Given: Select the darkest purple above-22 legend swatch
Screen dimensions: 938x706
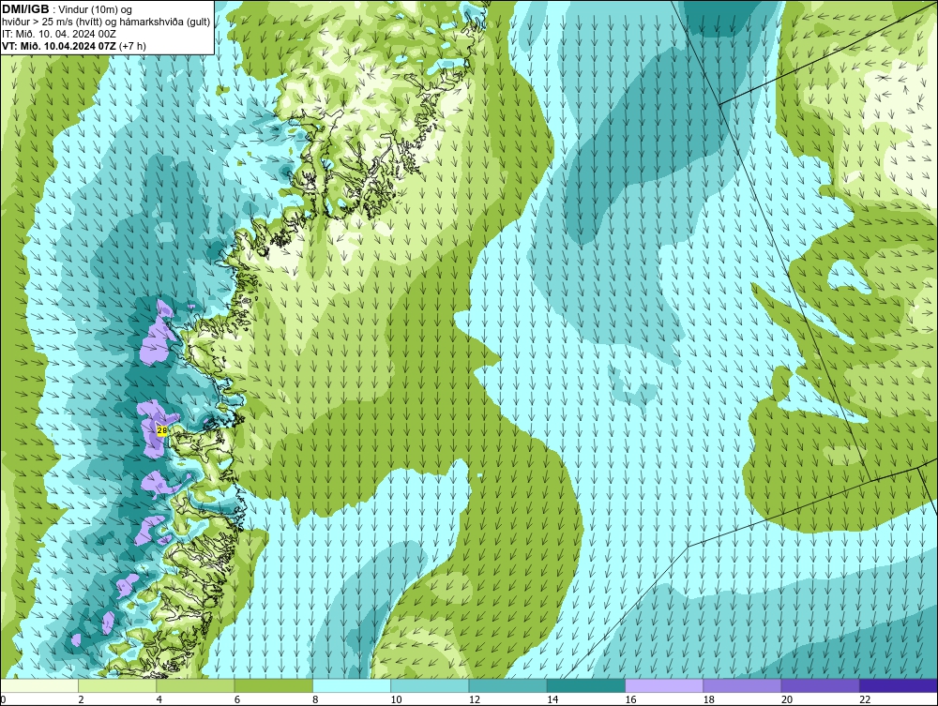Looking at the screenshot, I should point(899,685).
